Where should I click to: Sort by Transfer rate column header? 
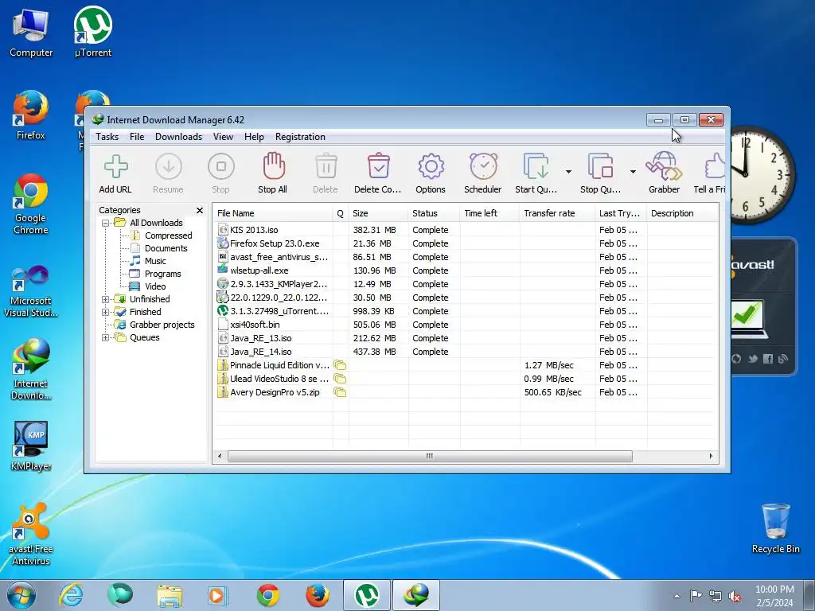click(x=557, y=213)
